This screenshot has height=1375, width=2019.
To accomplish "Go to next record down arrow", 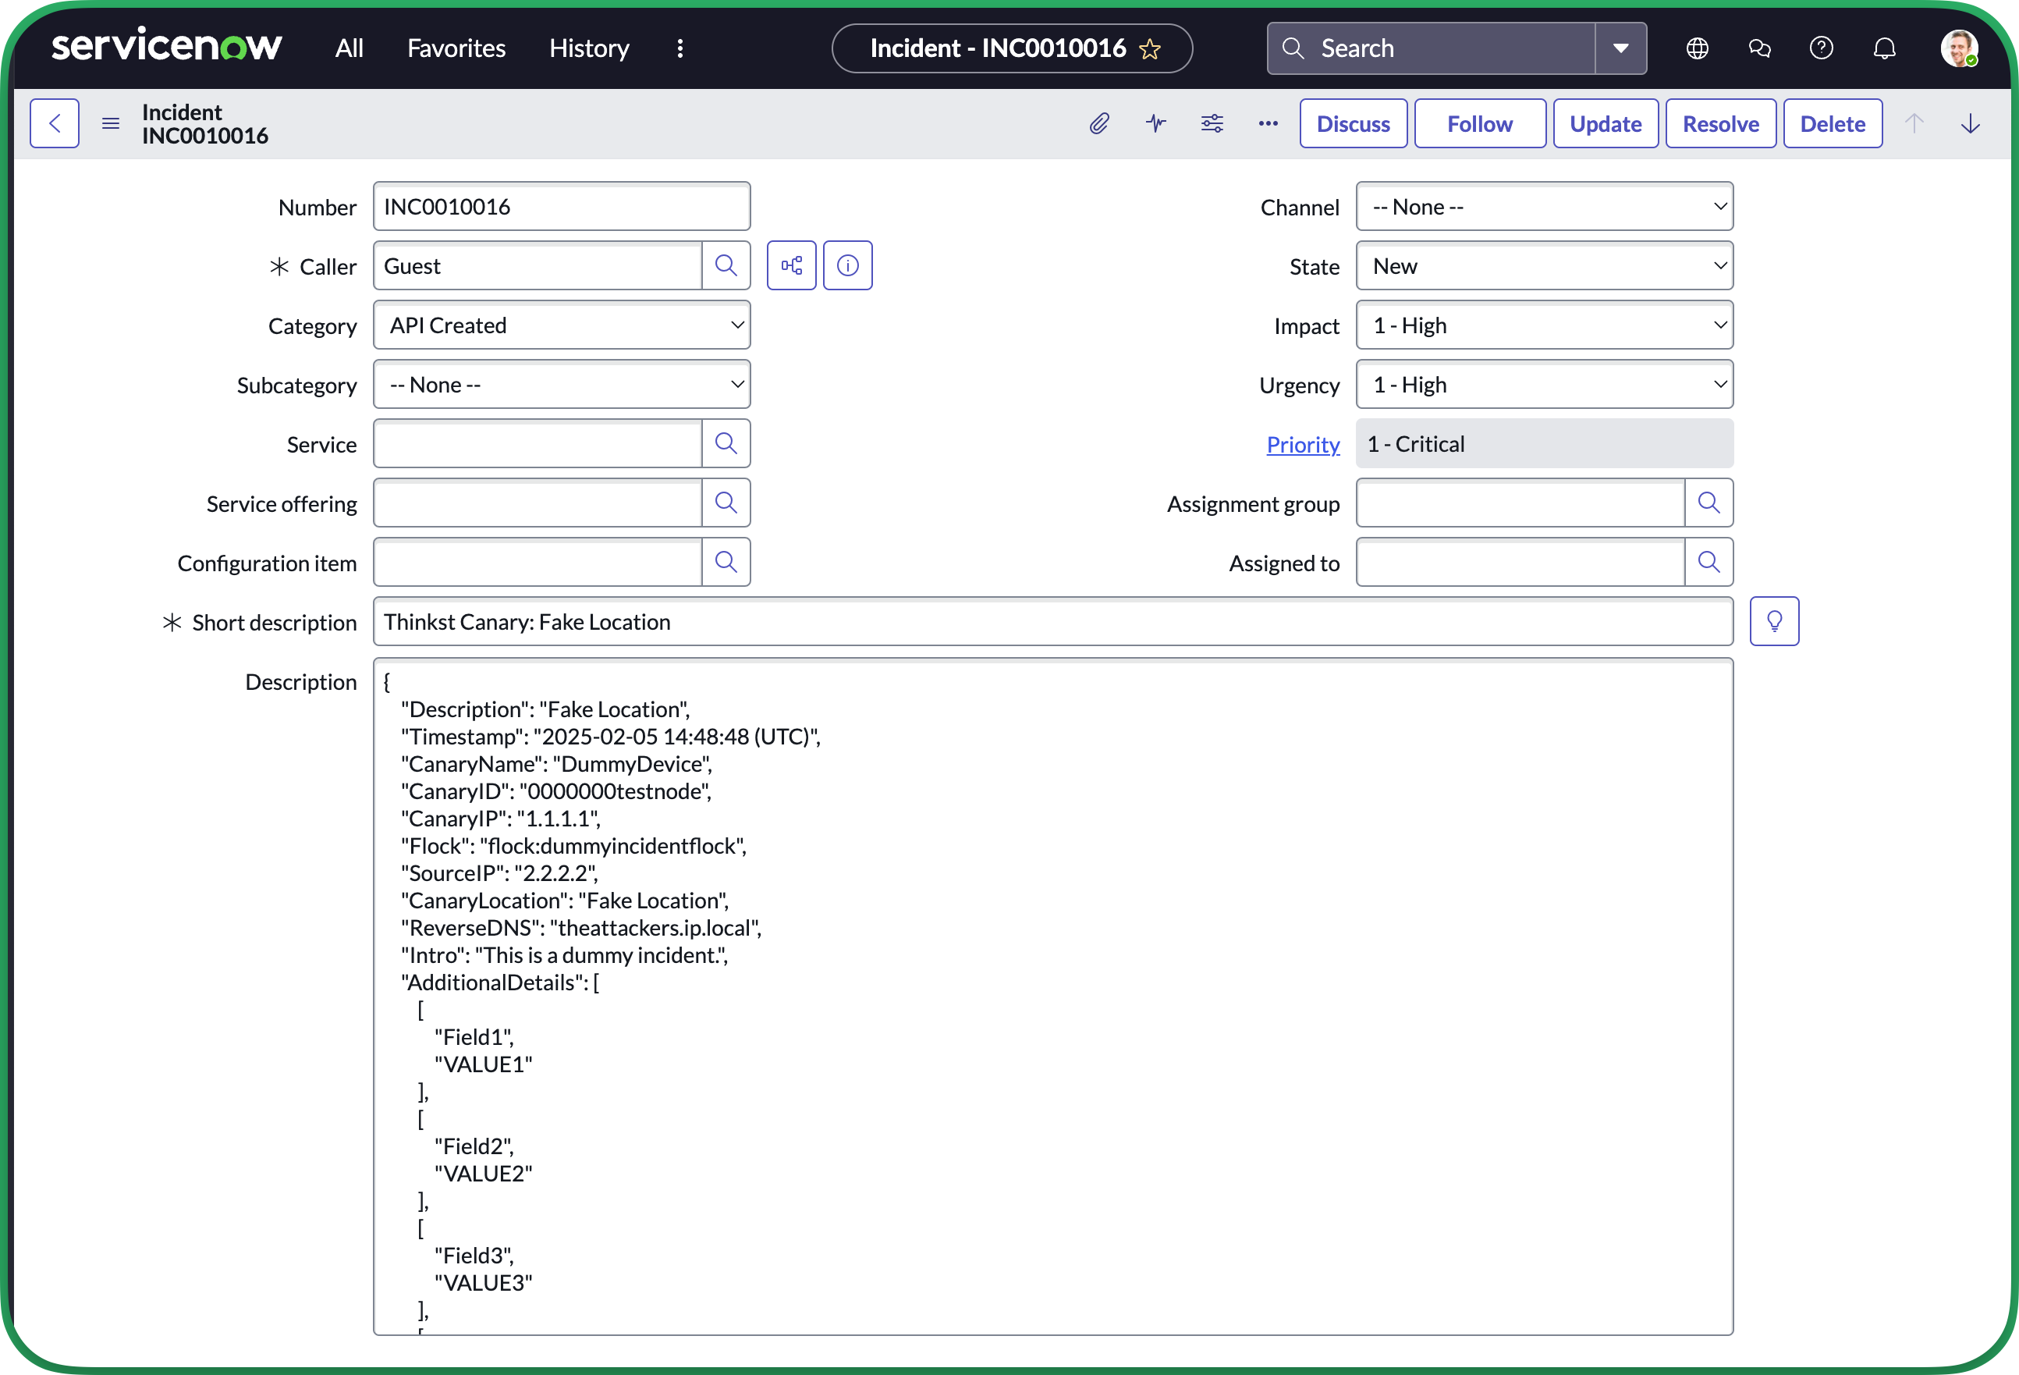I will 1971,123.
